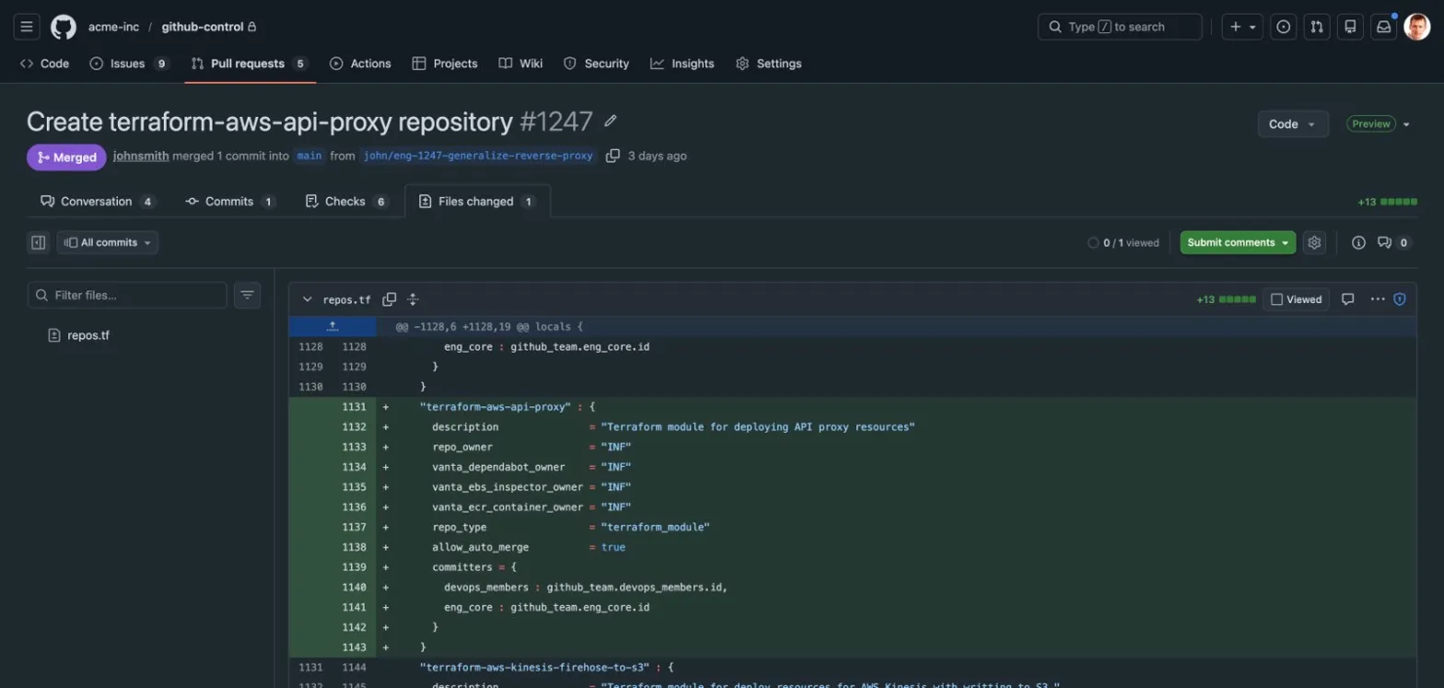This screenshot has height=688, width=1444.
Task: Switch to the Commits tab
Action: coord(230,201)
